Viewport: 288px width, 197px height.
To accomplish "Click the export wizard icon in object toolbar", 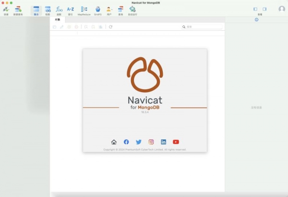I will pos(93,27).
